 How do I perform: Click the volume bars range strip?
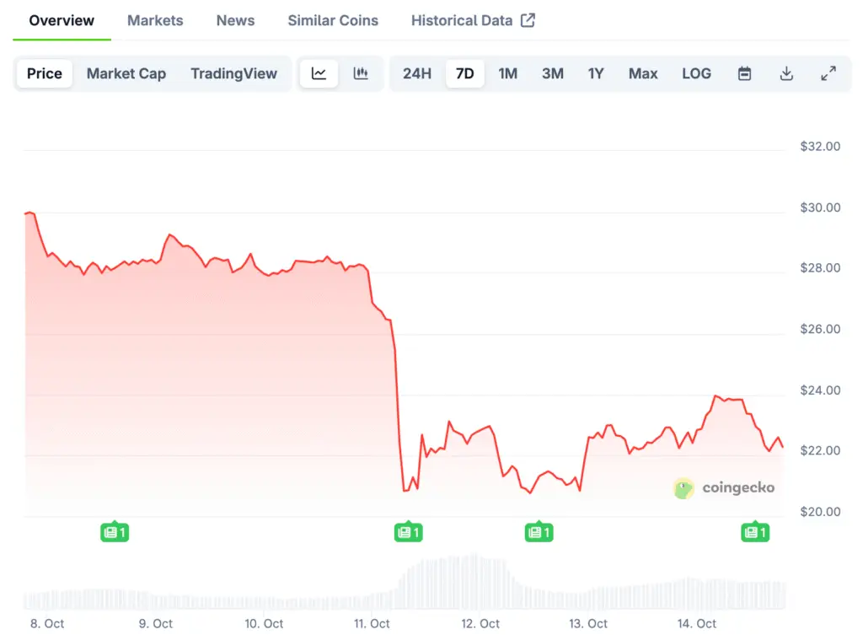[405, 586]
